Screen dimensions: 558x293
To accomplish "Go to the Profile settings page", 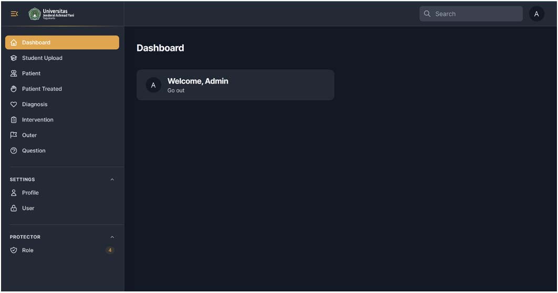I will pos(30,193).
